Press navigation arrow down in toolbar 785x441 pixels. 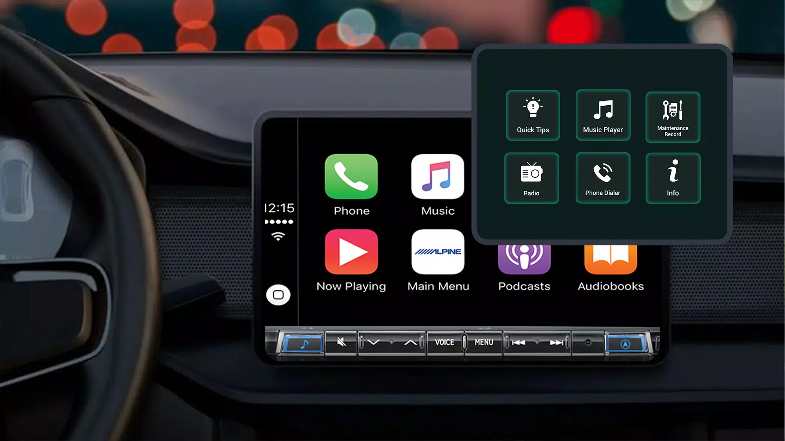[x=372, y=342]
